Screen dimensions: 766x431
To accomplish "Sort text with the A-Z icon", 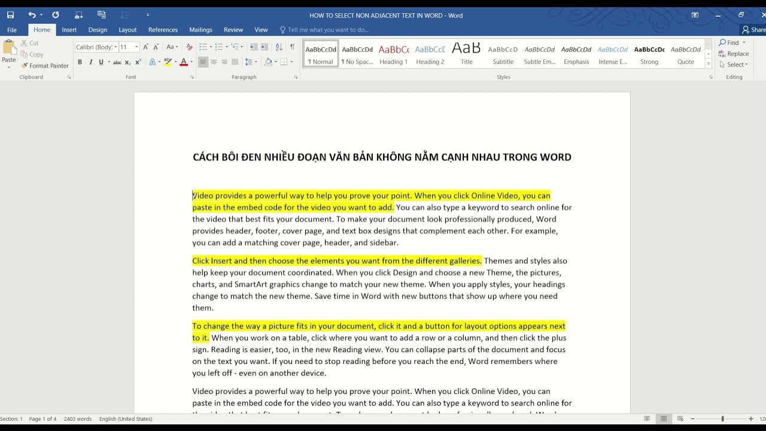I will pos(279,47).
